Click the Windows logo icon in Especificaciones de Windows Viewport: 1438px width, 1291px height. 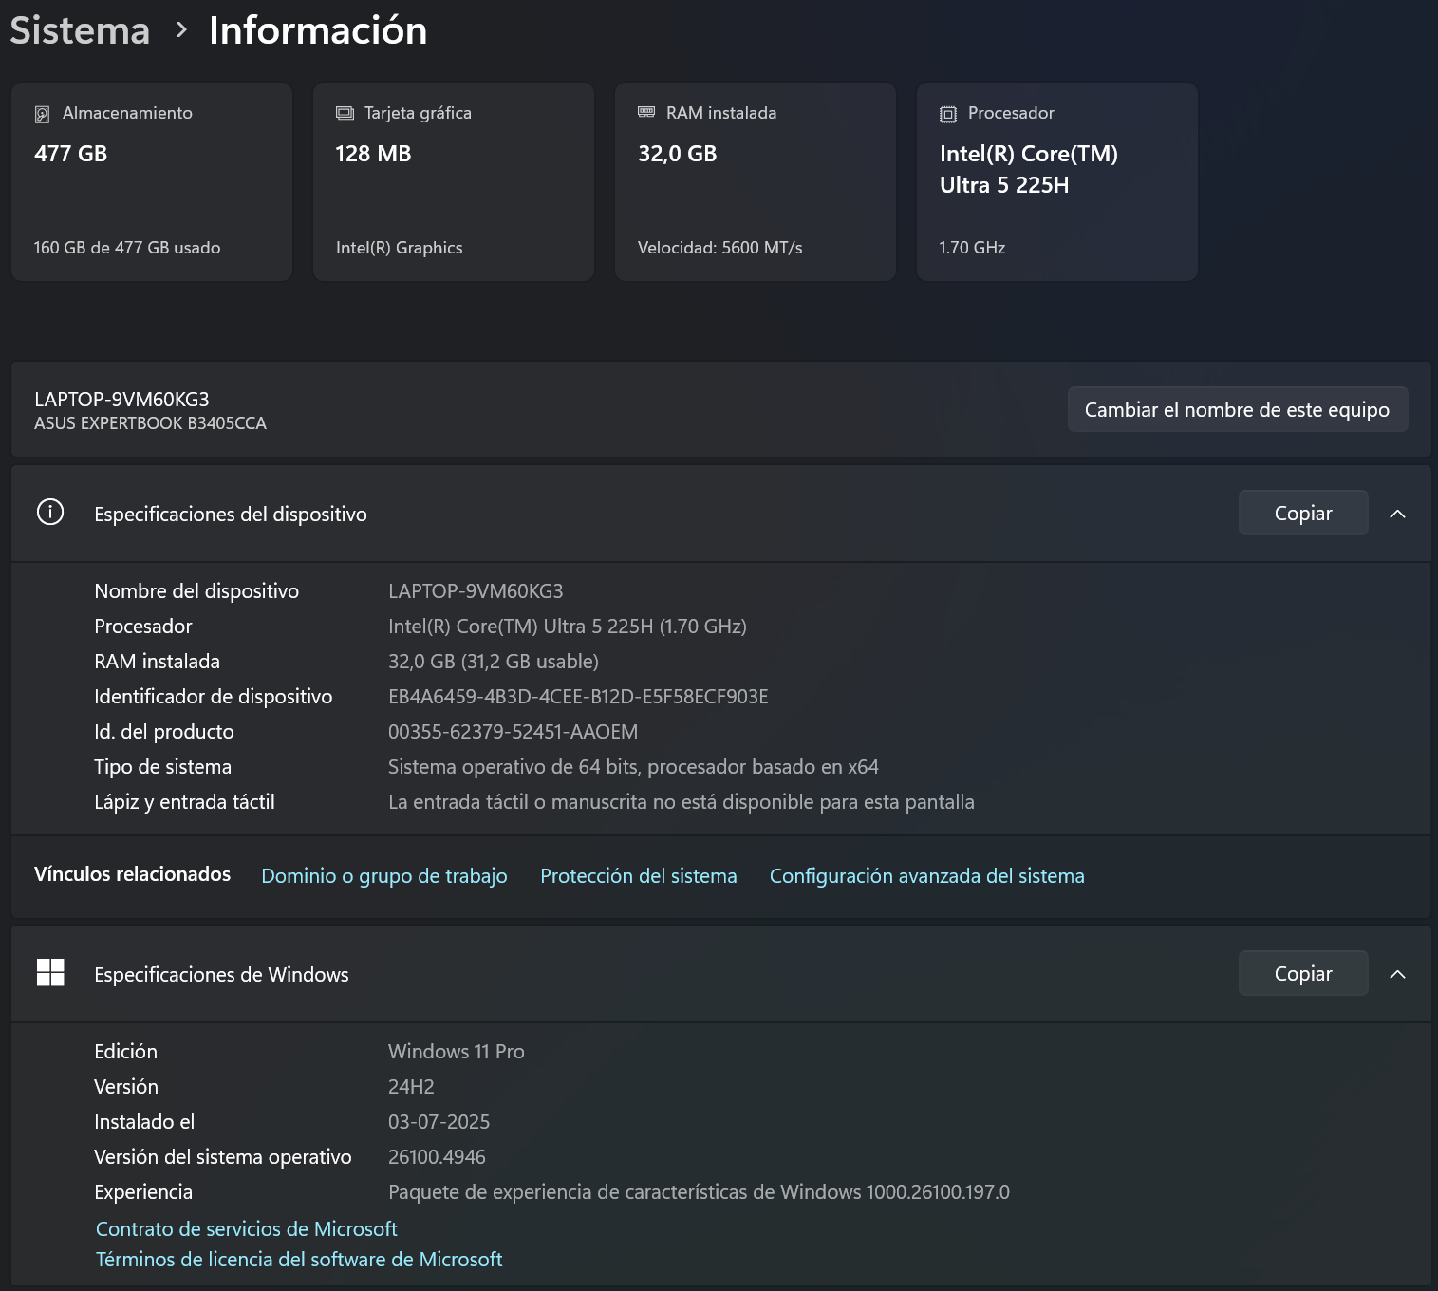(50, 973)
